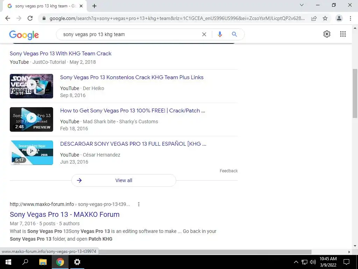The height and width of the screenshot is (269, 358).
Task: Select Chrome in the taskbar
Action: point(60,262)
